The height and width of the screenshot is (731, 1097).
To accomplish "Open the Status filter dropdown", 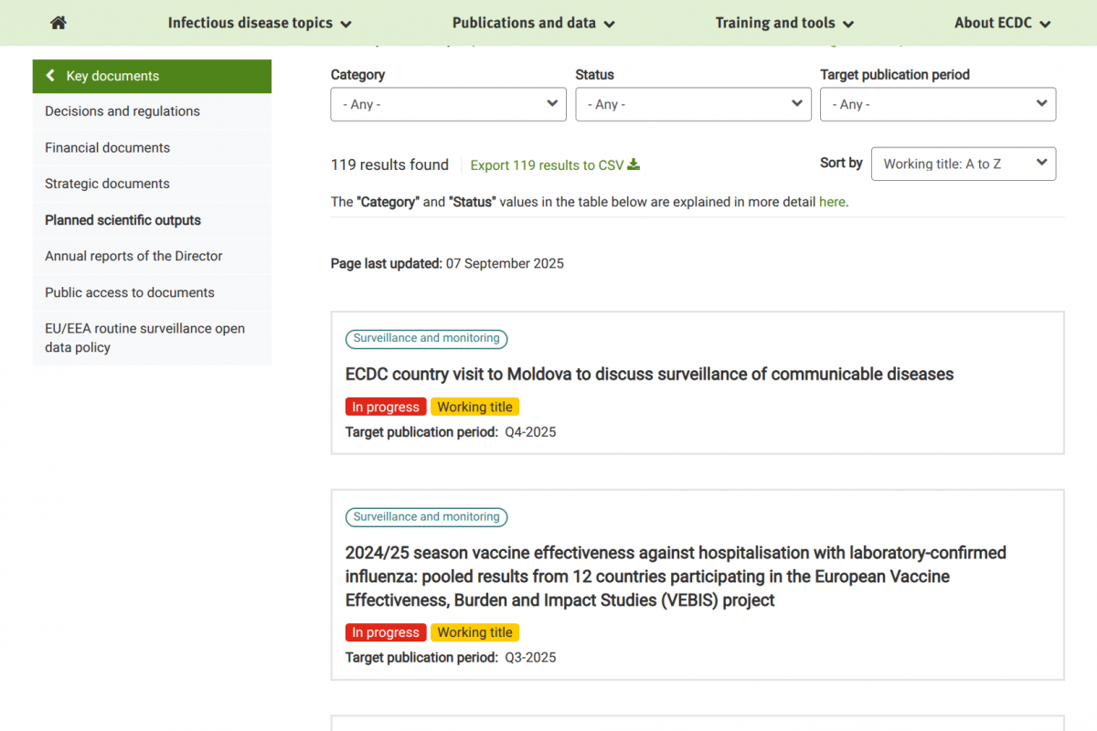I will click(x=693, y=104).
